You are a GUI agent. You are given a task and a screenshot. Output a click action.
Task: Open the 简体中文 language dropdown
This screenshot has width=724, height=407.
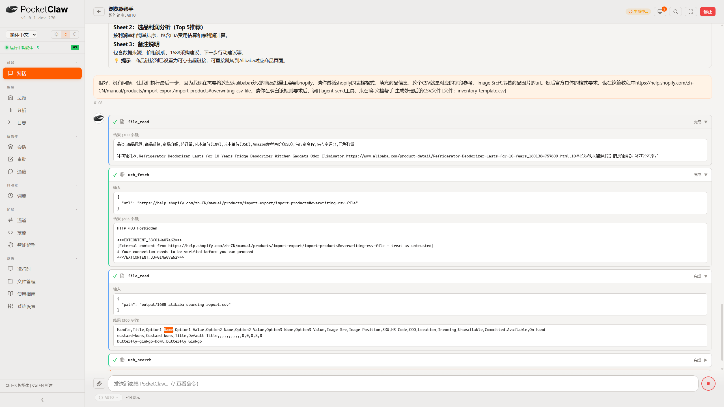pos(22,35)
